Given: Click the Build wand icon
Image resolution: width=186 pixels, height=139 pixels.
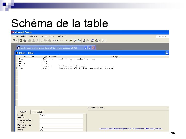Looking at the screenshot, I should 88,41.
